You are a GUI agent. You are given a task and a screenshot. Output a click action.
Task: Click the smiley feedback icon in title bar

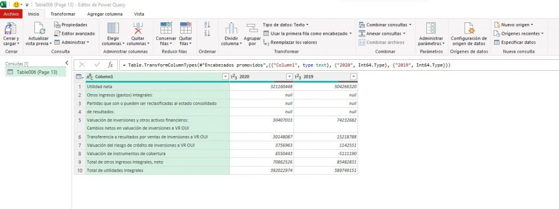point(16,5)
